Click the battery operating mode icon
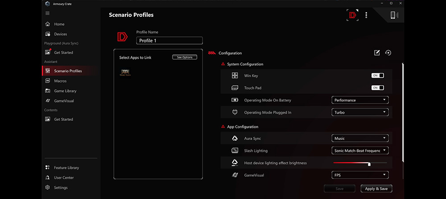The width and height of the screenshot is (446, 199). click(235, 100)
